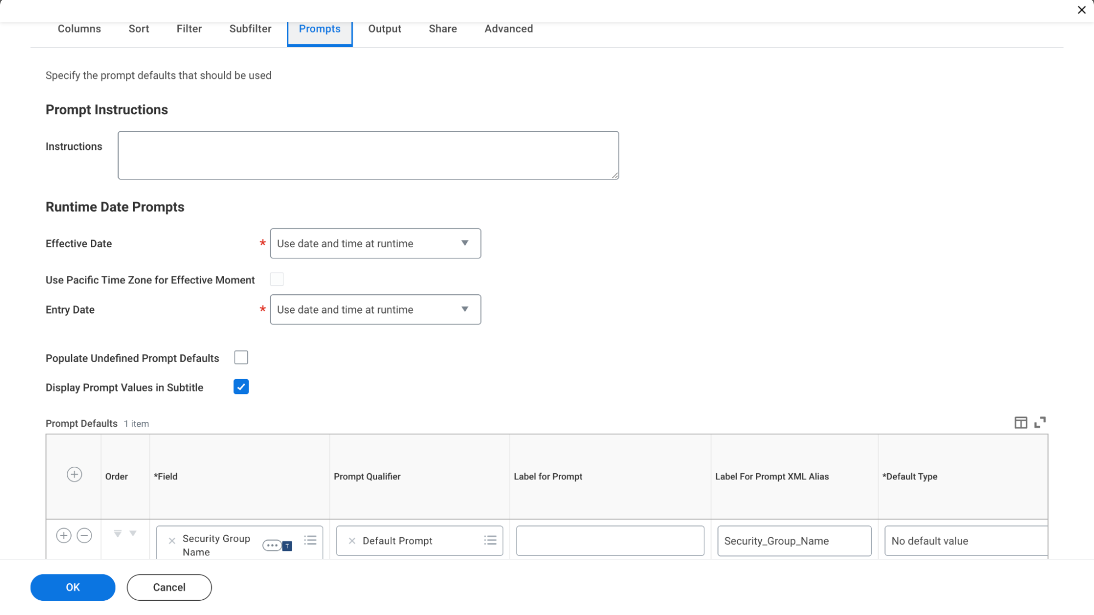Toggle Use Pacific Time Zone checkbox

pos(277,280)
